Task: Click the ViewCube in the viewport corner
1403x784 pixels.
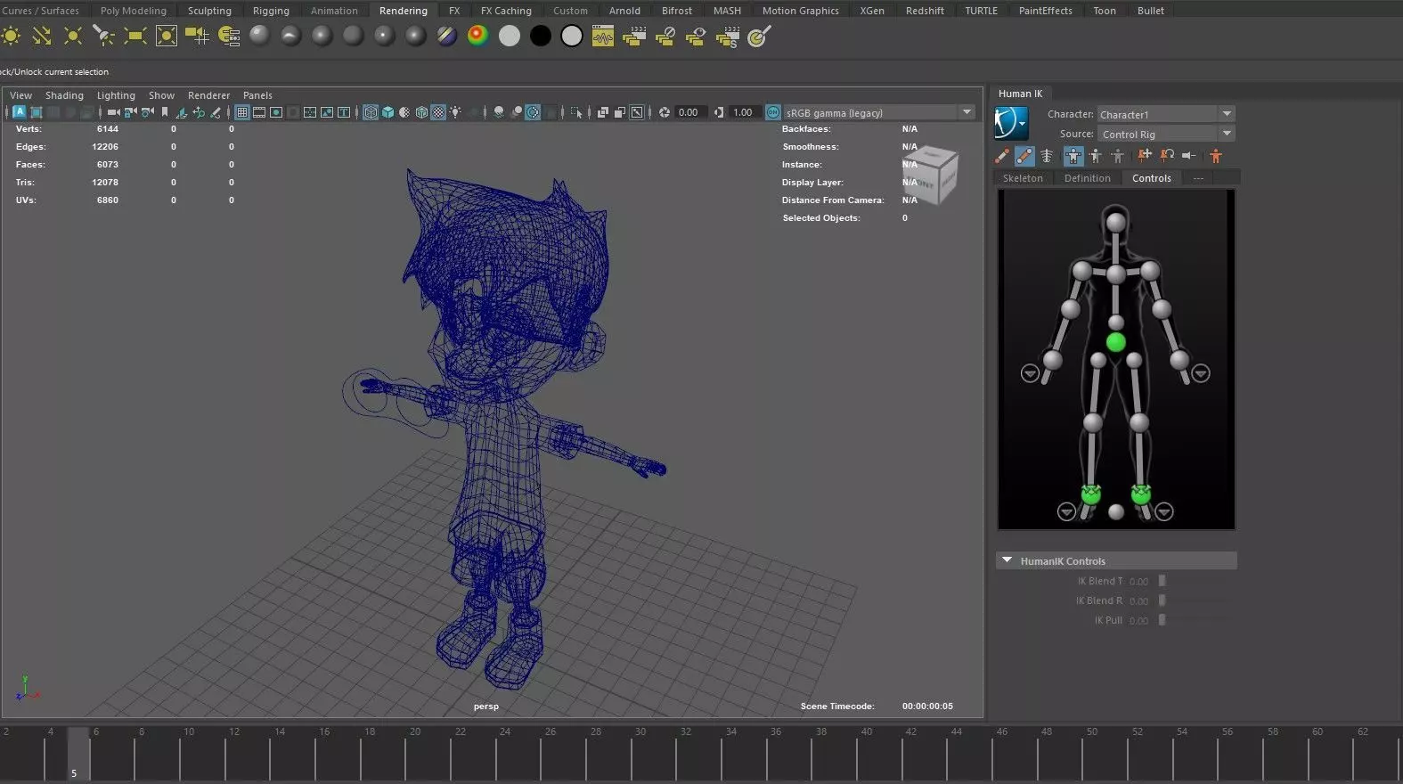Action: (930, 176)
